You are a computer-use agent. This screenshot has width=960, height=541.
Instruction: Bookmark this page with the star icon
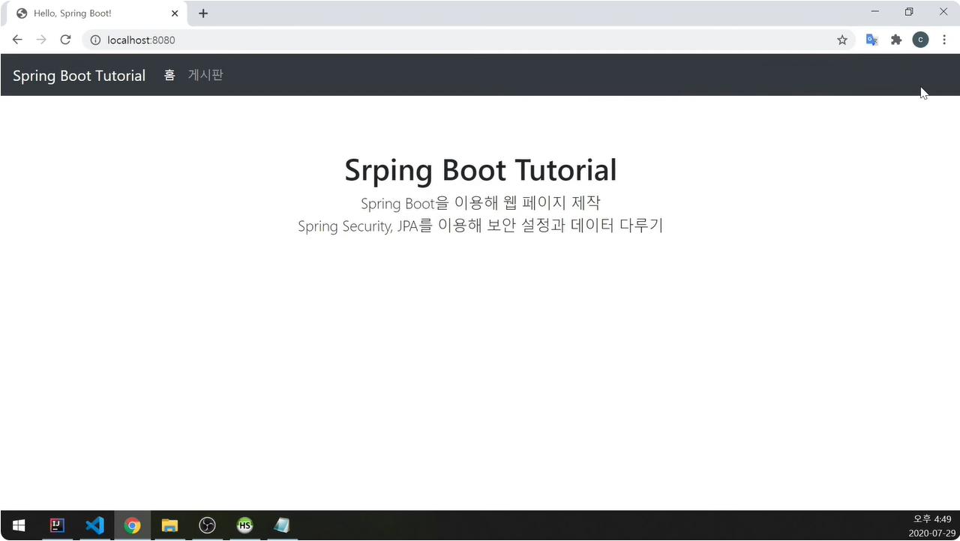842,40
